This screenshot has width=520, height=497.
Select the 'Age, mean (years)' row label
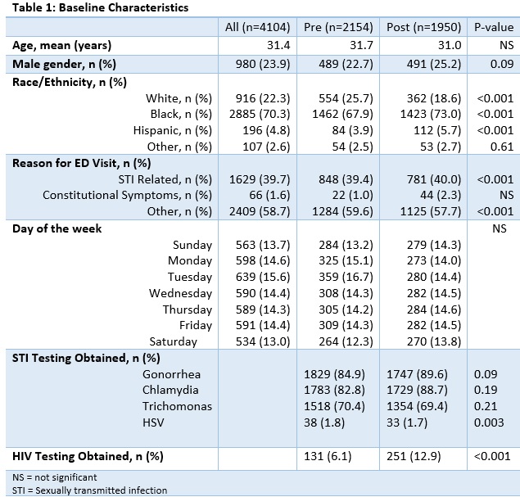pos(61,46)
